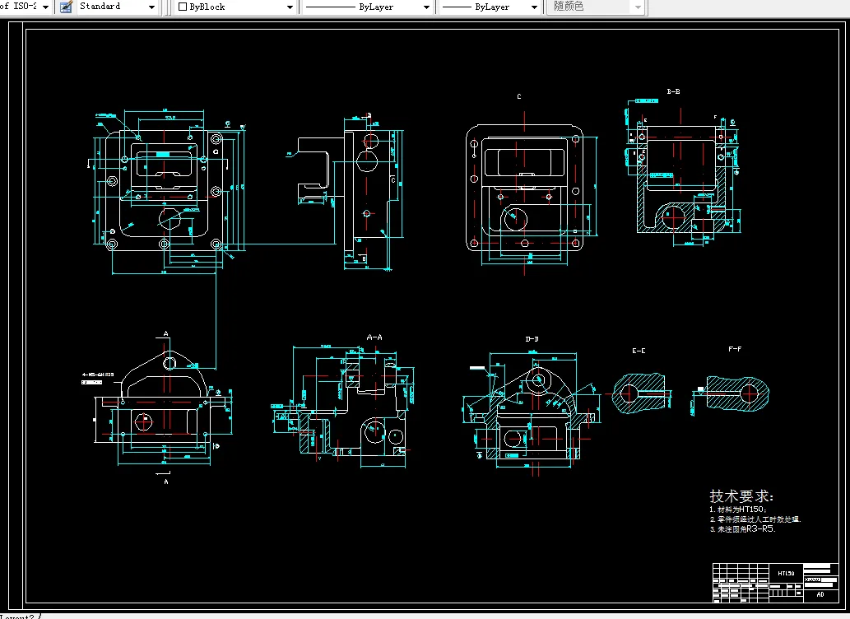Screen dimensions: 850x619
Task: Click the hatched E-E section drawing
Action: tap(639, 393)
